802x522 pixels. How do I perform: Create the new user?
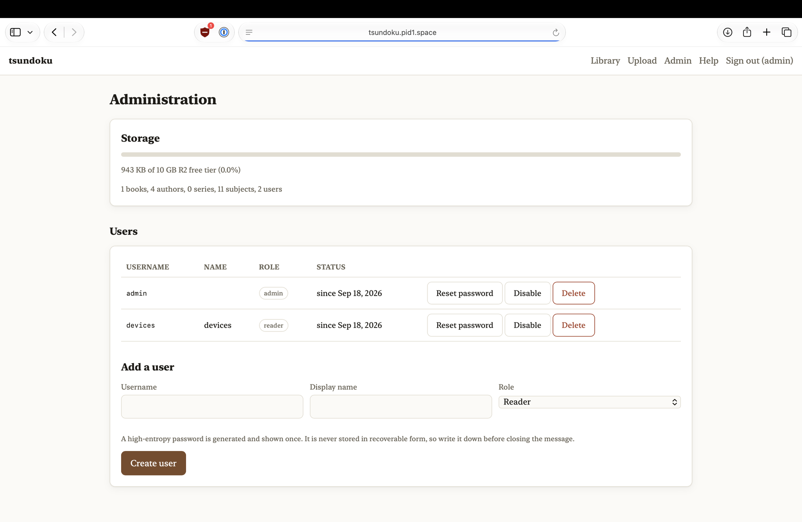coord(154,463)
